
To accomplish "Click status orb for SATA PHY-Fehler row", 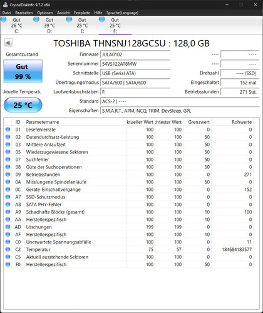I will tap(8, 205).
